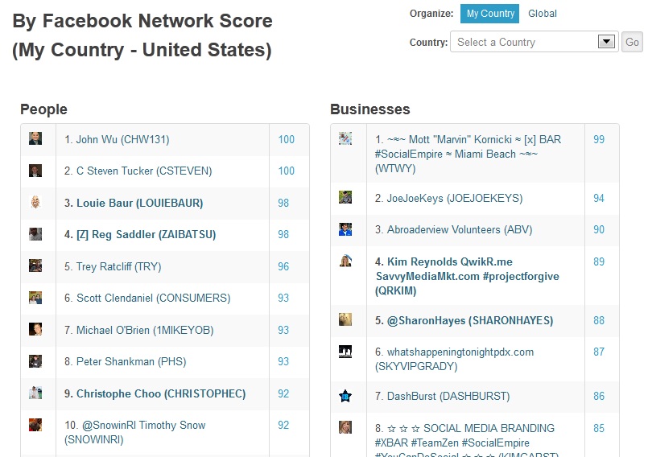Viewport: 648px width, 457px height.
Task: Open @SharonHayes avatar thumbnail
Action: point(345,319)
